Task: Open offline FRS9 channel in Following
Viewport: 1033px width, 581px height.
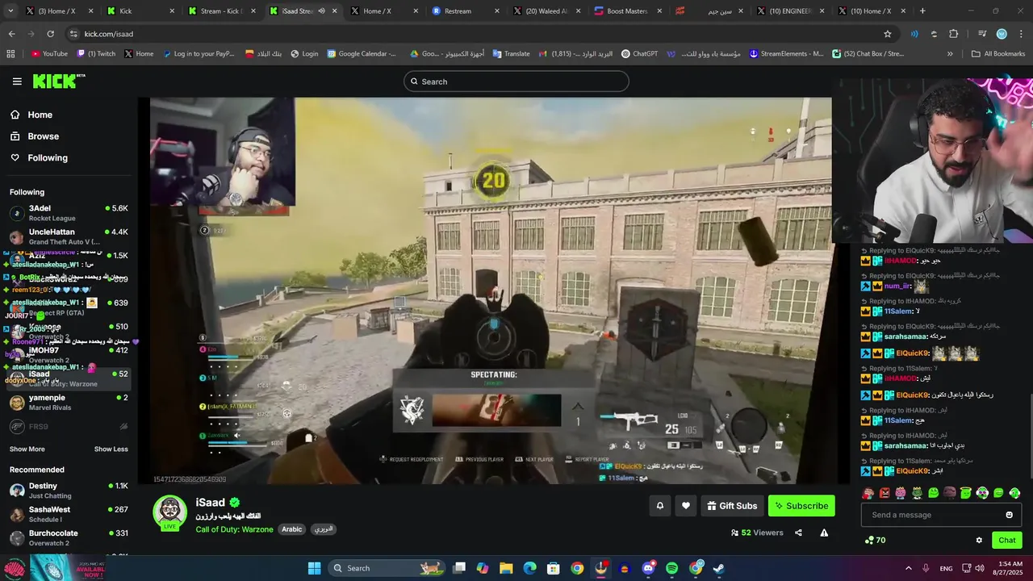Action: 69,427
